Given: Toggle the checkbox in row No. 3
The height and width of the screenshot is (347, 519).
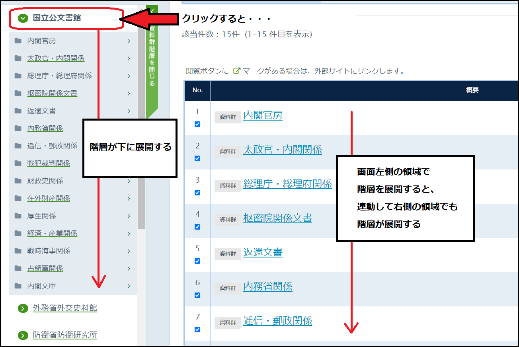Looking at the screenshot, I should coord(197,193).
